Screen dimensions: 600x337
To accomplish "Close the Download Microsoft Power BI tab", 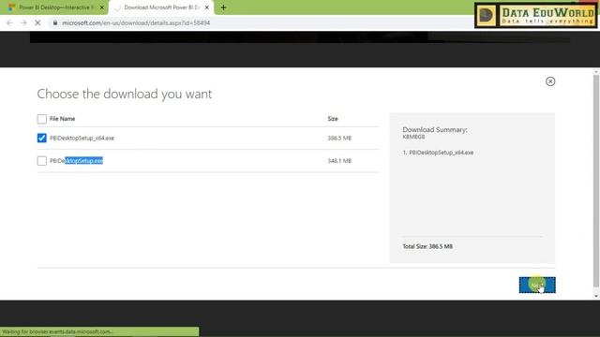I will point(206,7).
